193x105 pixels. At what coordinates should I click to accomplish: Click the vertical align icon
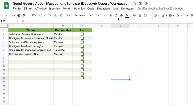163,15
